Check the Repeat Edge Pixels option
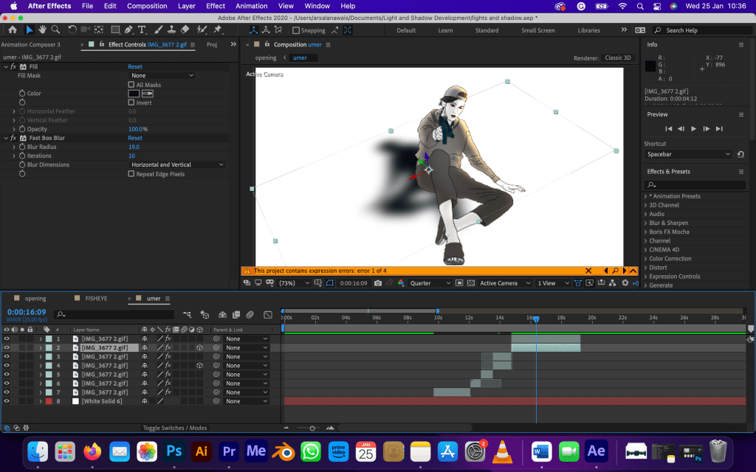Viewport: 756px width, 472px height. 131,174
